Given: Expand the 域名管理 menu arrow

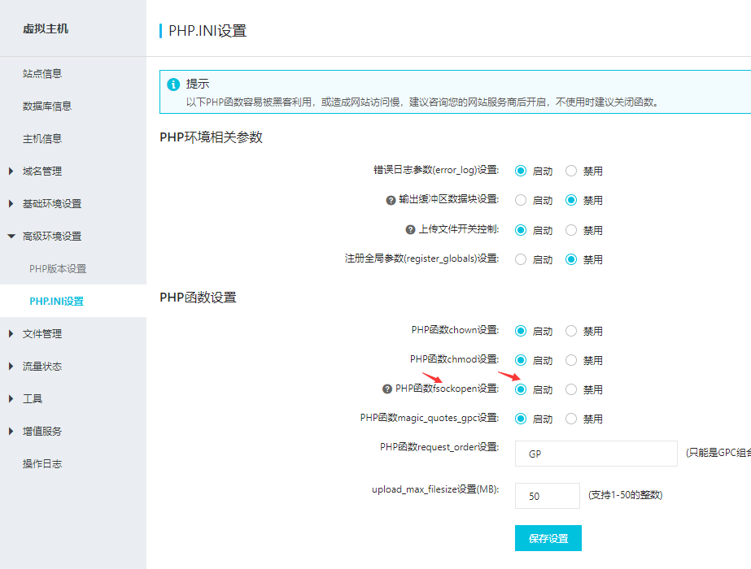Looking at the screenshot, I should [11, 171].
